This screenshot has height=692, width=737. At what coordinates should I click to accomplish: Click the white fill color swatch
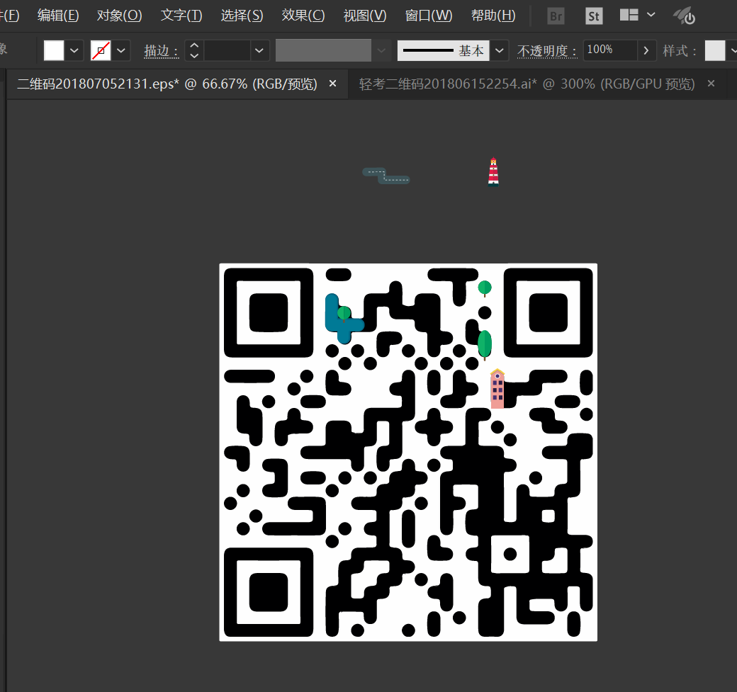pos(54,50)
